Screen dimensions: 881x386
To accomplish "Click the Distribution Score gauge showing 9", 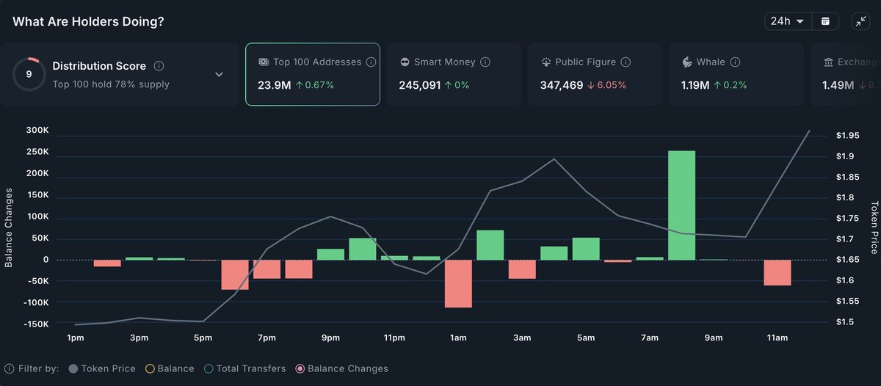I will (29, 74).
